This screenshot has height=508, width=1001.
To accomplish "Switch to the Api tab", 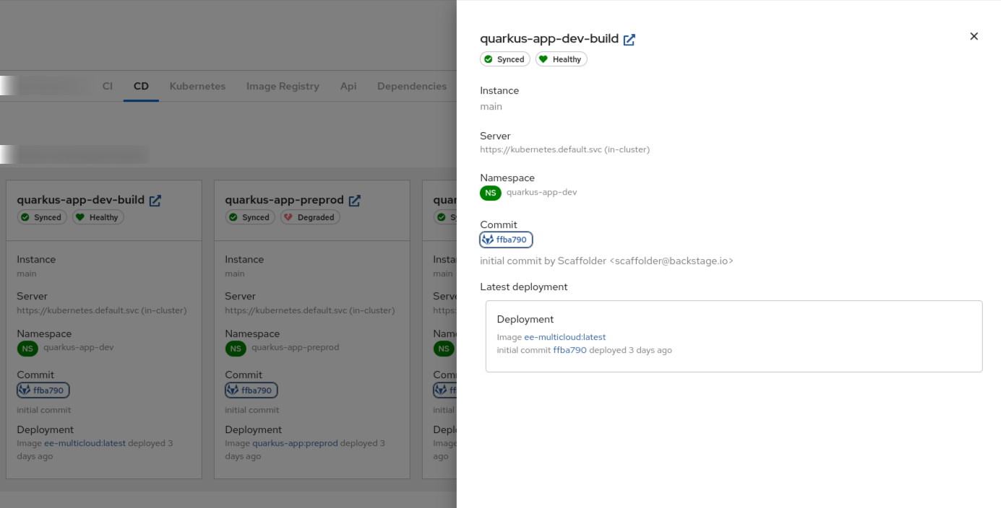I will [x=348, y=86].
